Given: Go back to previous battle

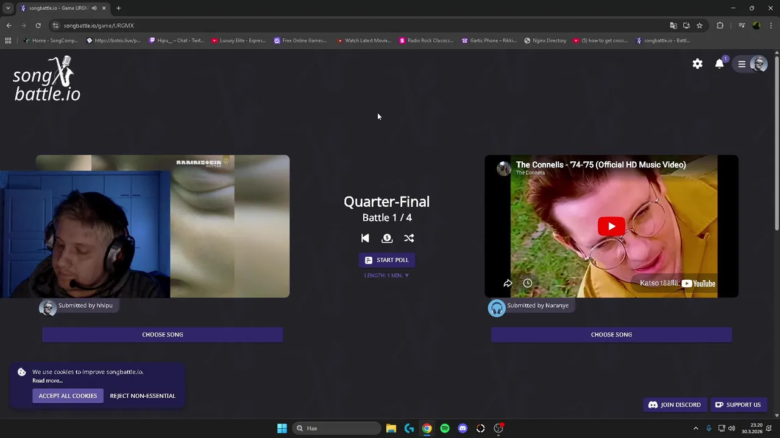Looking at the screenshot, I should pos(365,238).
